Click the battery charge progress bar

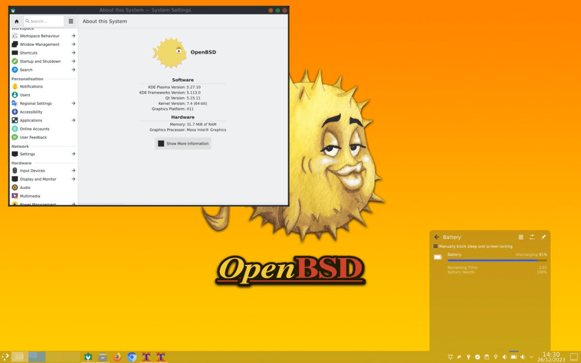[x=497, y=260]
